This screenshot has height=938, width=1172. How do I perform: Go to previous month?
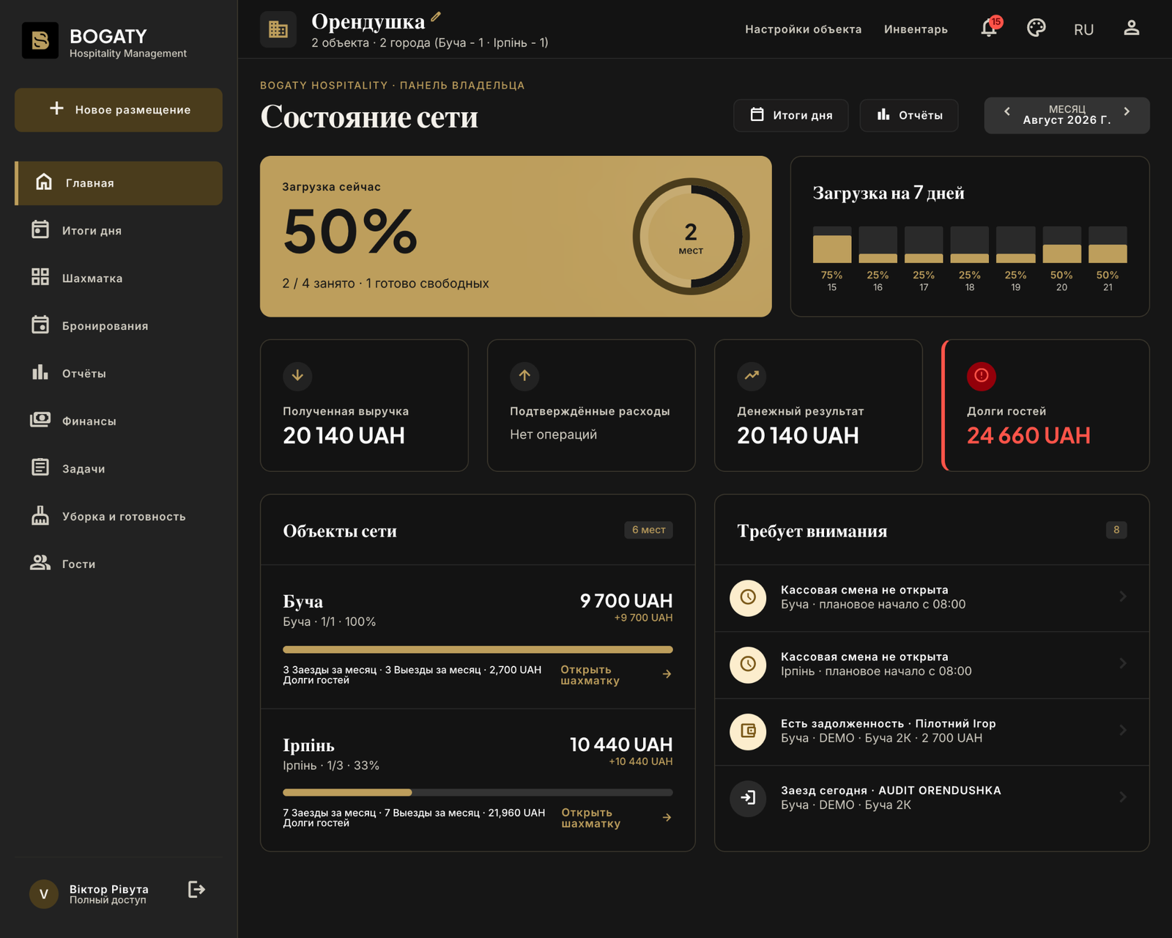(1006, 112)
